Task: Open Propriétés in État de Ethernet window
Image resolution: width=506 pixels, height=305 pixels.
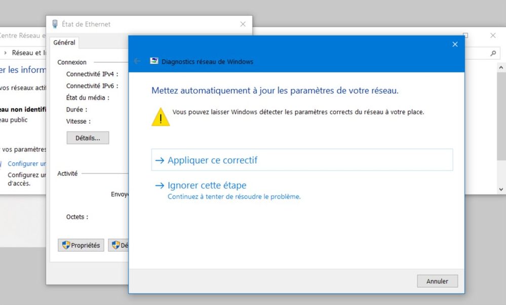Action: (x=81, y=245)
